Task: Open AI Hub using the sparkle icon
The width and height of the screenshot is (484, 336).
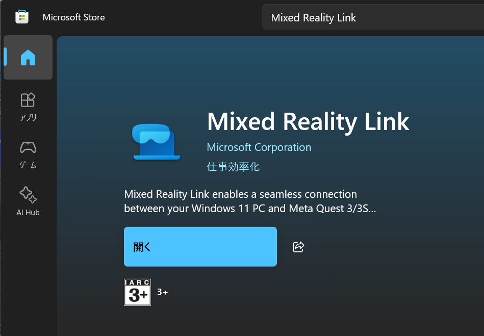Action: pyautogui.click(x=28, y=195)
